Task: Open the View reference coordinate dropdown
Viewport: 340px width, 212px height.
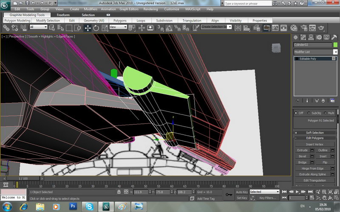Action: pyautogui.click(x=117, y=27)
